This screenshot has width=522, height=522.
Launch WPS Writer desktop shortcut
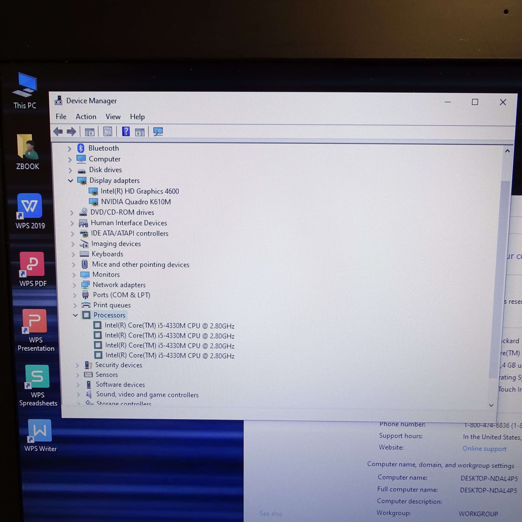(40, 436)
